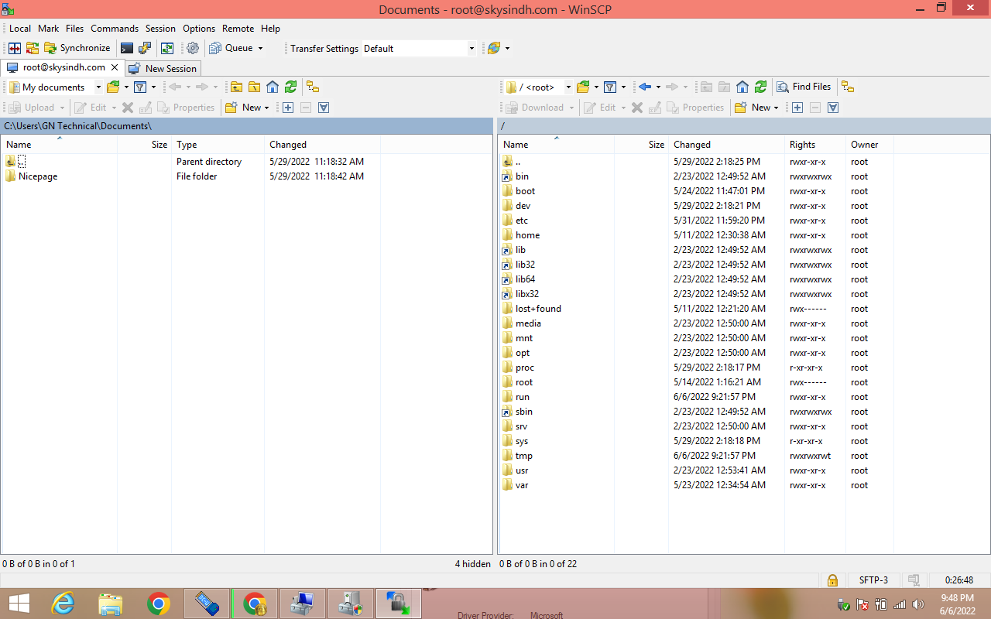Refresh the local panel directory
This screenshot has height=619, width=991.
(290, 87)
